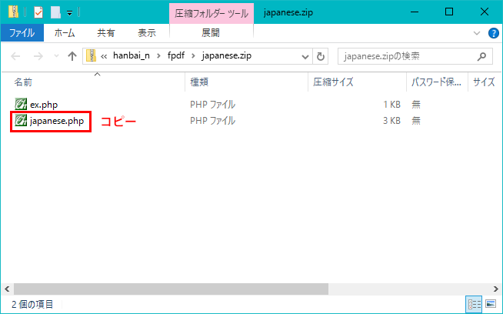Open the ファイル menu
The image size is (503, 314).
click(x=22, y=33)
